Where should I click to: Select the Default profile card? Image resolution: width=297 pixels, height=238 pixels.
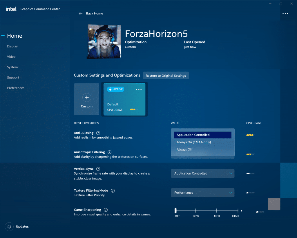pyautogui.click(x=124, y=99)
